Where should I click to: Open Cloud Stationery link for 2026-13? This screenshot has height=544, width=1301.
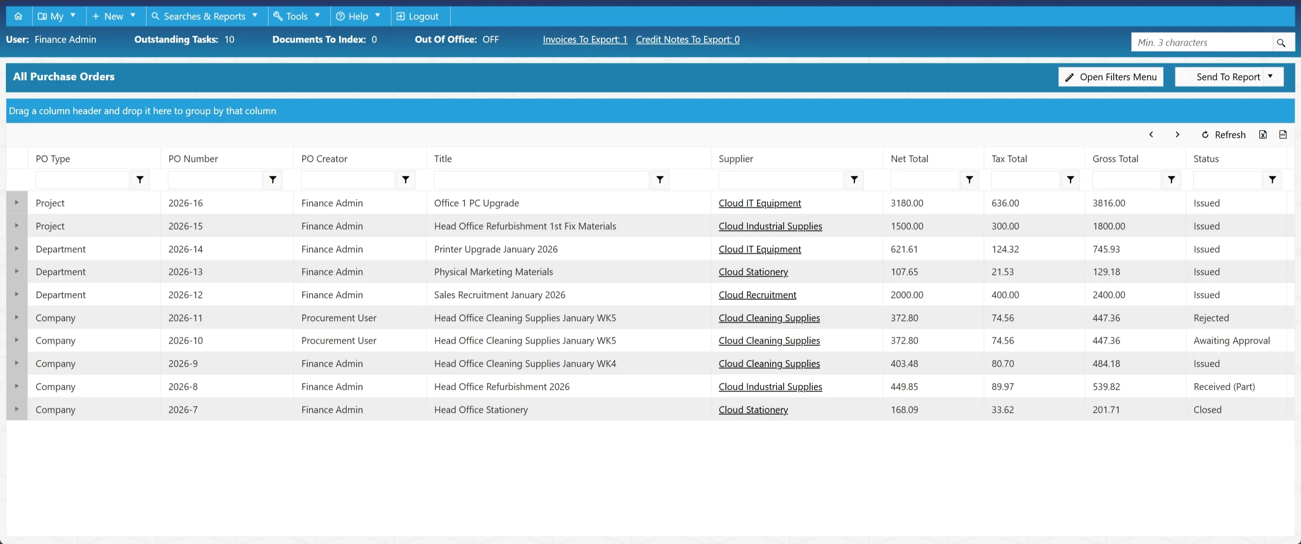click(753, 271)
